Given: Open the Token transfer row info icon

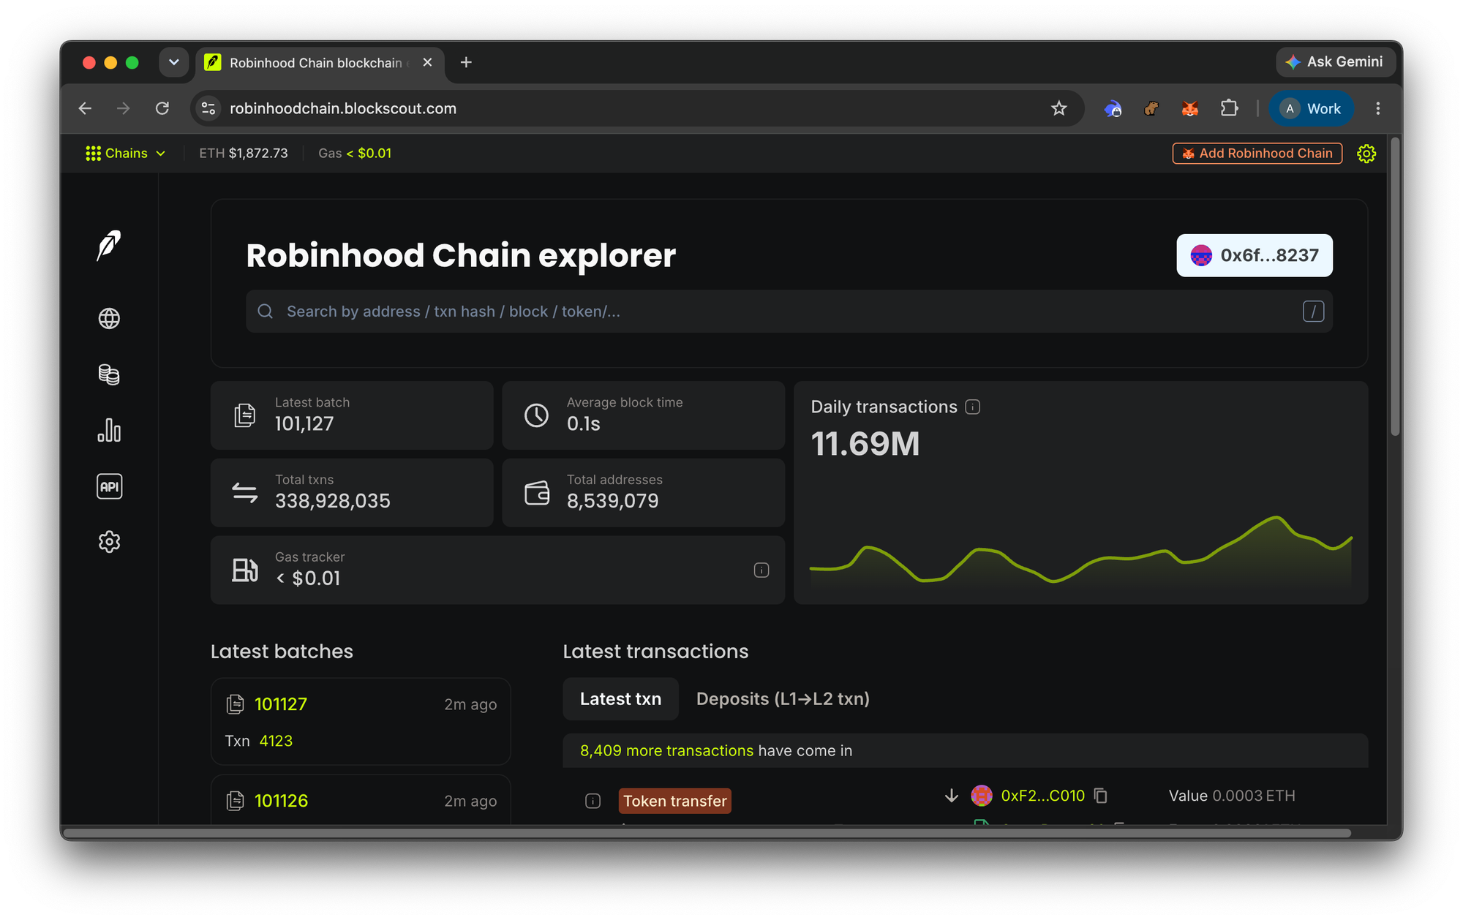Looking at the screenshot, I should click(593, 802).
